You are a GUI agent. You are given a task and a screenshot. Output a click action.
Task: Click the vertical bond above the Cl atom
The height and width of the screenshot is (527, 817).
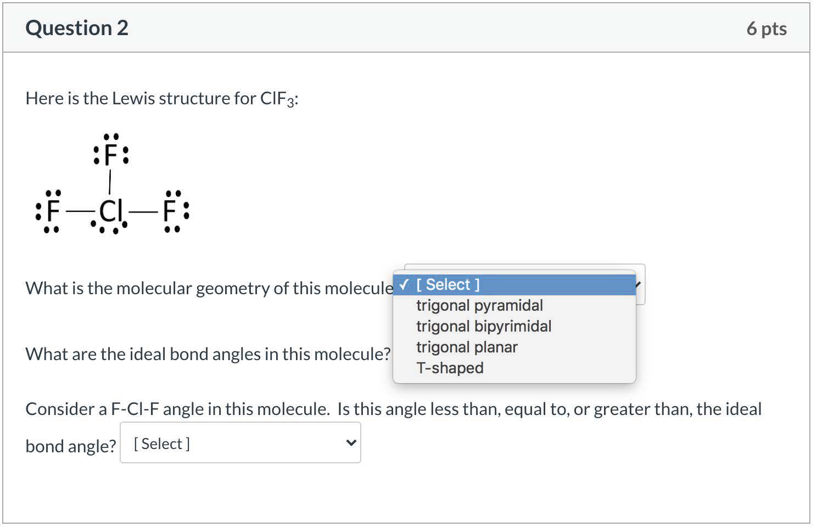pyautogui.click(x=110, y=182)
